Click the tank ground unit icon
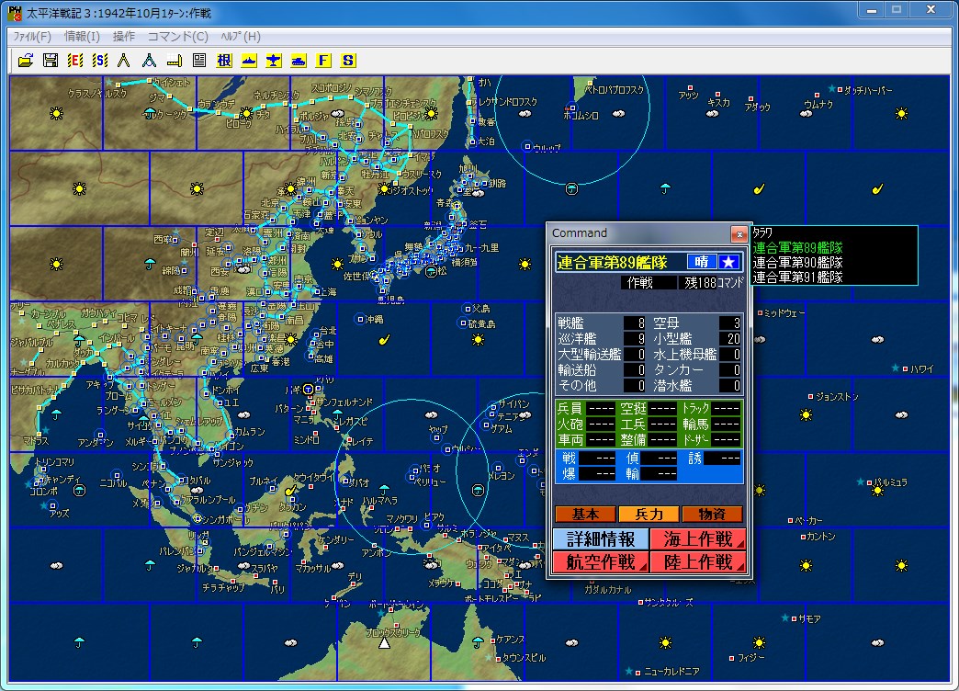The image size is (959, 691). [299, 60]
